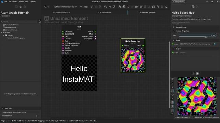This screenshot has height=123, width=220.
Task: Click the middle package view icon above the title
Action: 21,7
